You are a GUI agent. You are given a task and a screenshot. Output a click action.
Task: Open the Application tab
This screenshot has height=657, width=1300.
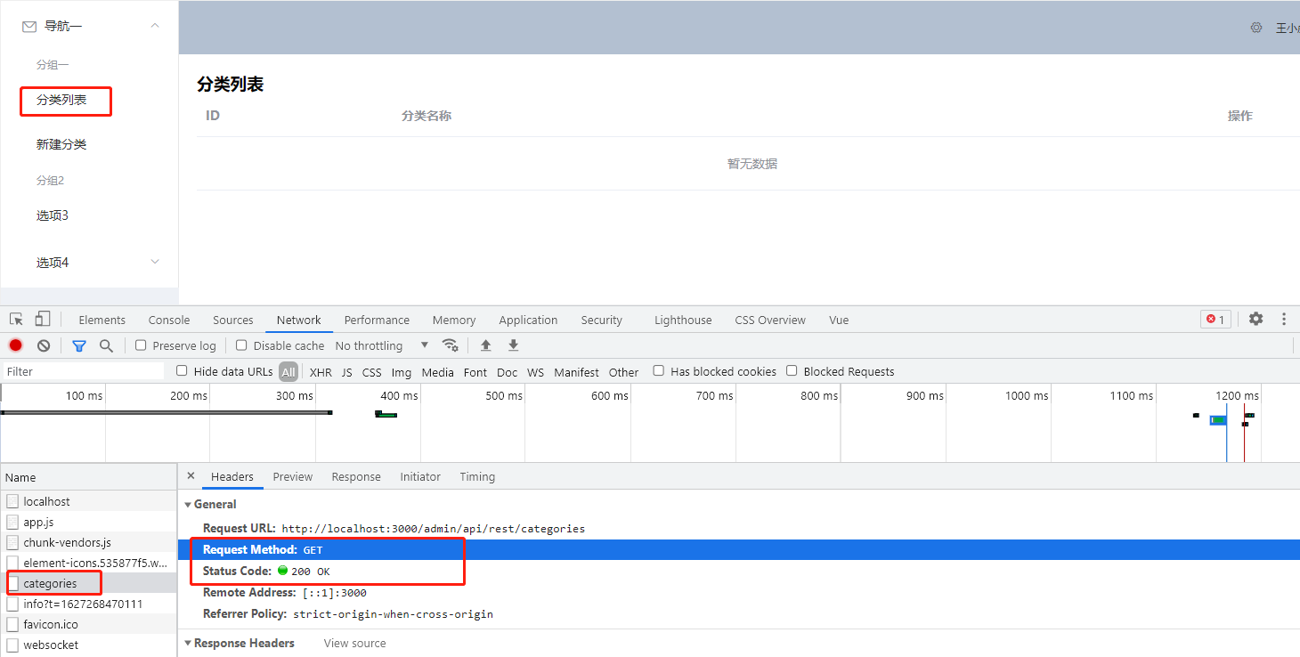528,320
